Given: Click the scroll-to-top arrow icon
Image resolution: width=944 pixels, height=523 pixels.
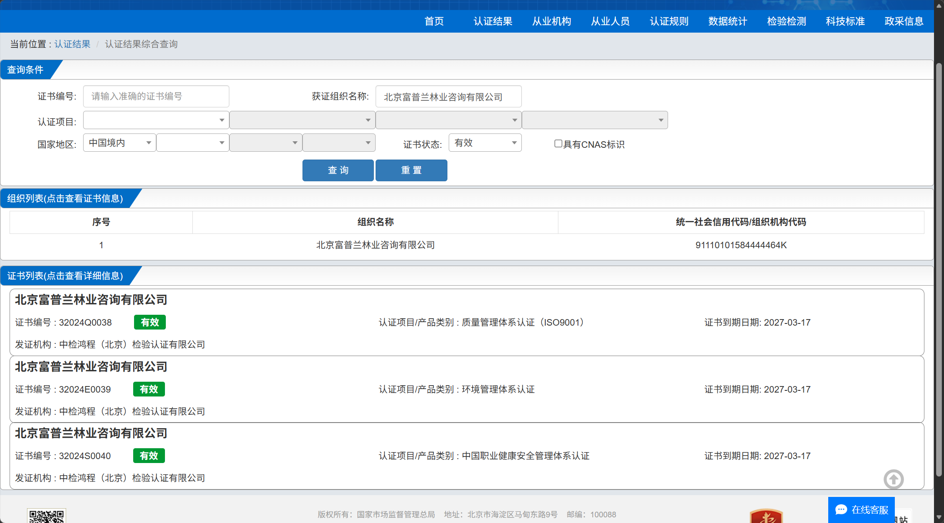Looking at the screenshot, I should 894,480.
